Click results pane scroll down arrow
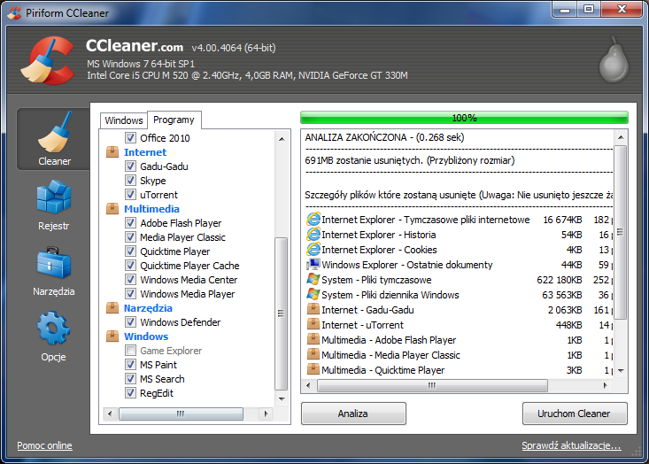Screen dimensions: 649x464 (x=621, y=371)
